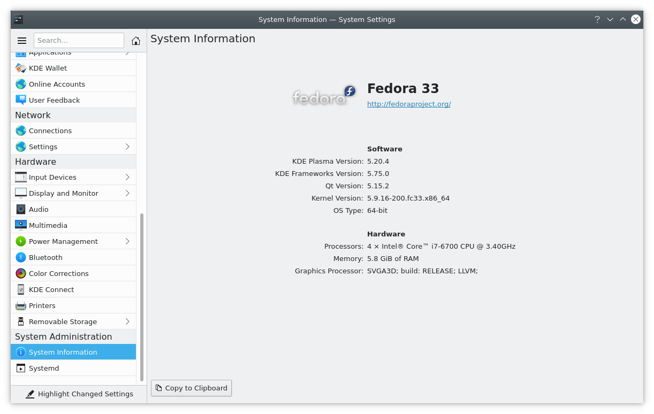The image size is (654, 414).
Task: Expand Display and Monitor chevron
Action: tap(127, 193)
